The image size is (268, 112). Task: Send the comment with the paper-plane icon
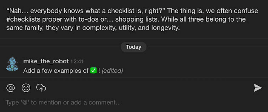coord(258,88)
